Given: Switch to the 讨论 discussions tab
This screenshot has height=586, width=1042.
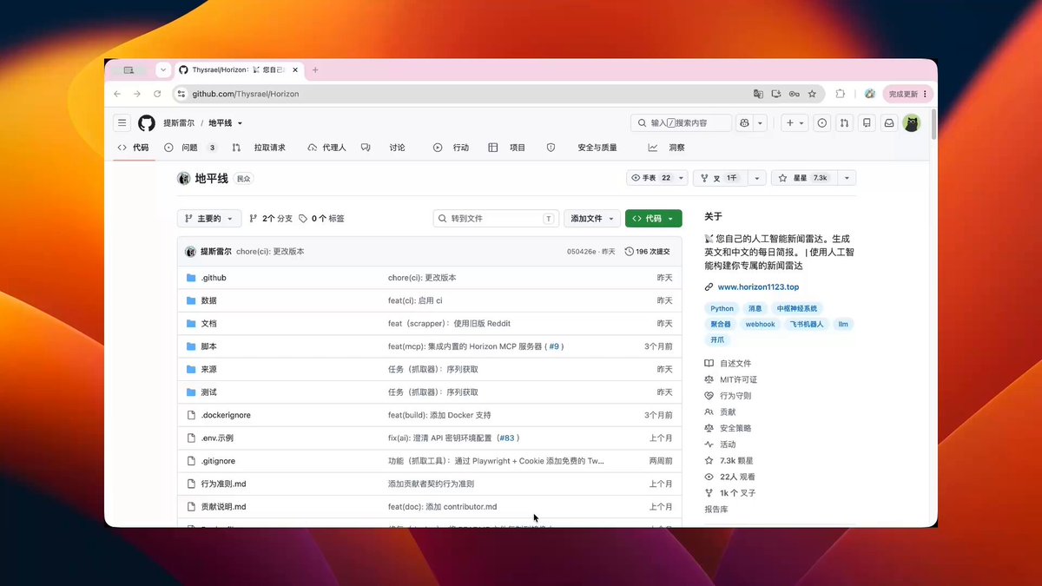Looking at the screenshot, I should point(384,148).
